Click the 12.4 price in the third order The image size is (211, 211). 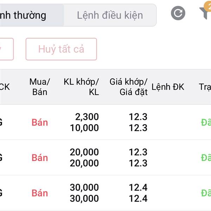(x=138, y=187)
